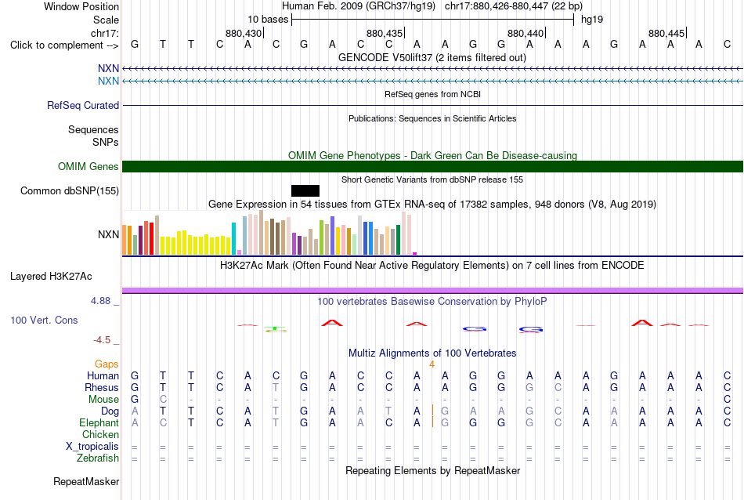Image resolution: width=744 pixels, height=500 pixels.
Task: Click the purple H3K27Ac signal bar
Action: (433, 291)
